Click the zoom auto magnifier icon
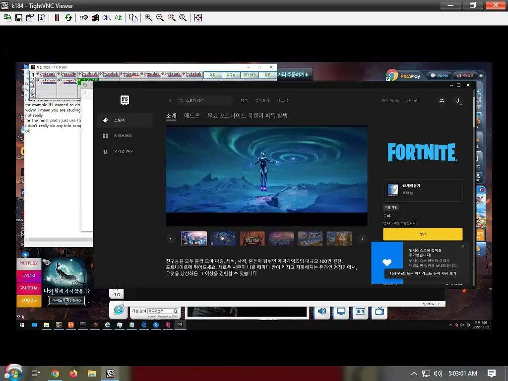 183,18
